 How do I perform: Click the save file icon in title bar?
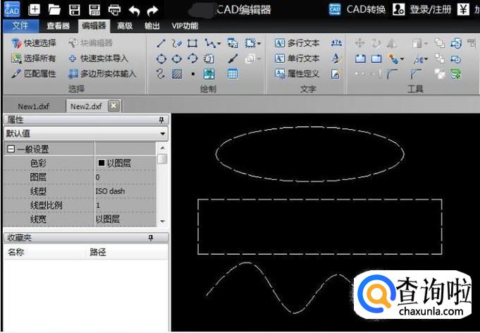coord(74,10)
